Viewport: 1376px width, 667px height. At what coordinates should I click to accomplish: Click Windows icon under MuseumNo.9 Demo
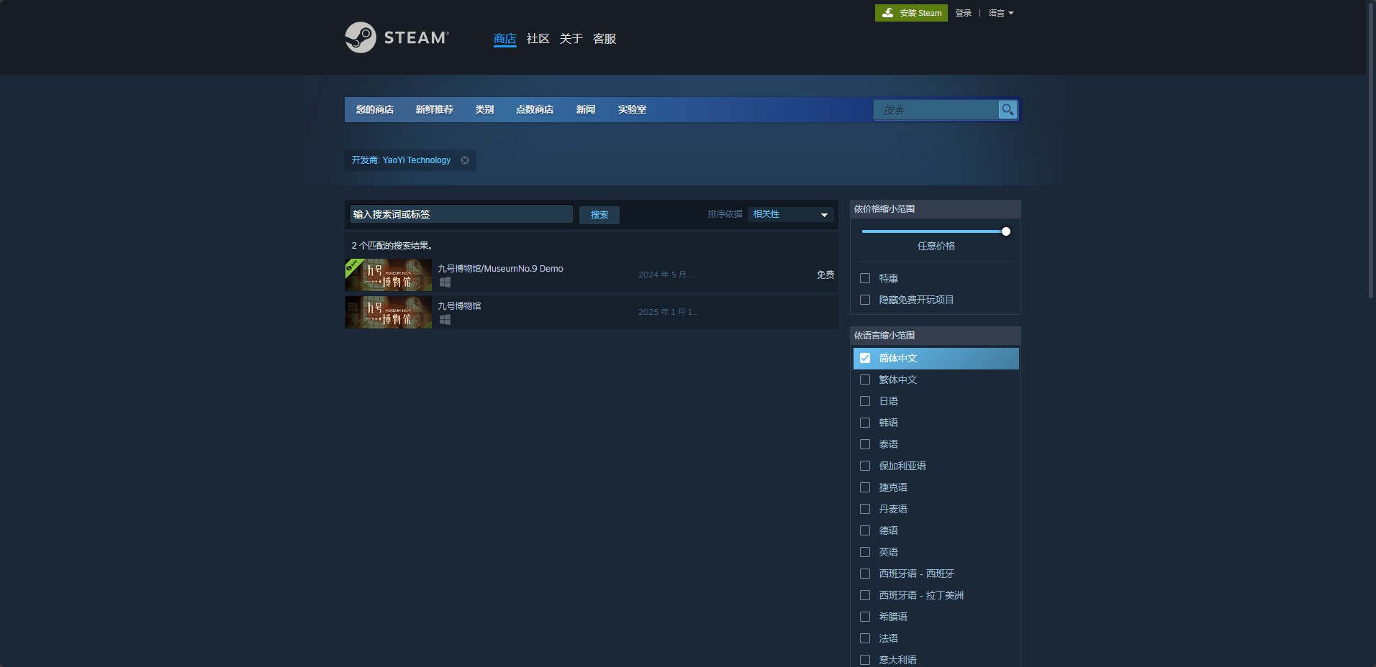tap(445, 282)
